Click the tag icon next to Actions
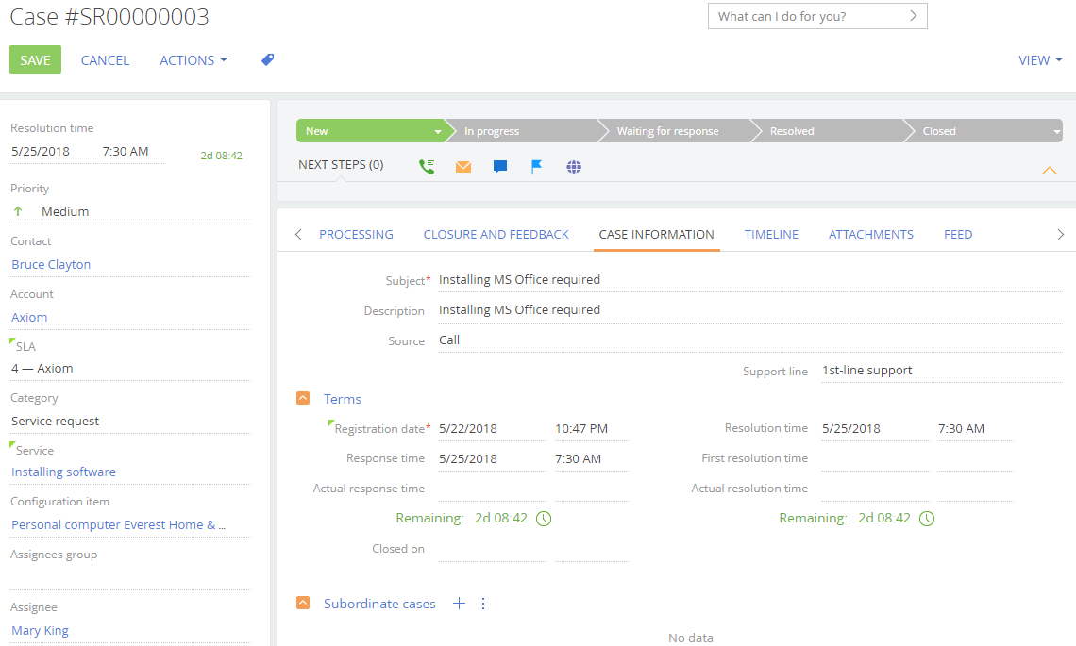Screen dimensions: 1076x646 267,59
